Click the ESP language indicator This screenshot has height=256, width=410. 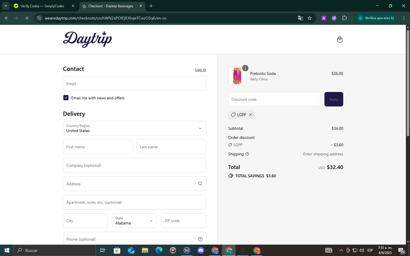(370, 250)
